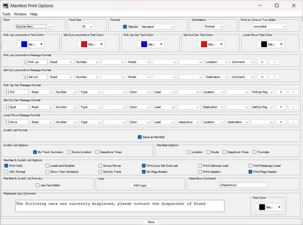Click the Hazardous Comment text field
Image resolution: width=303 pixels, height=225 pixels.
(243, 185)
